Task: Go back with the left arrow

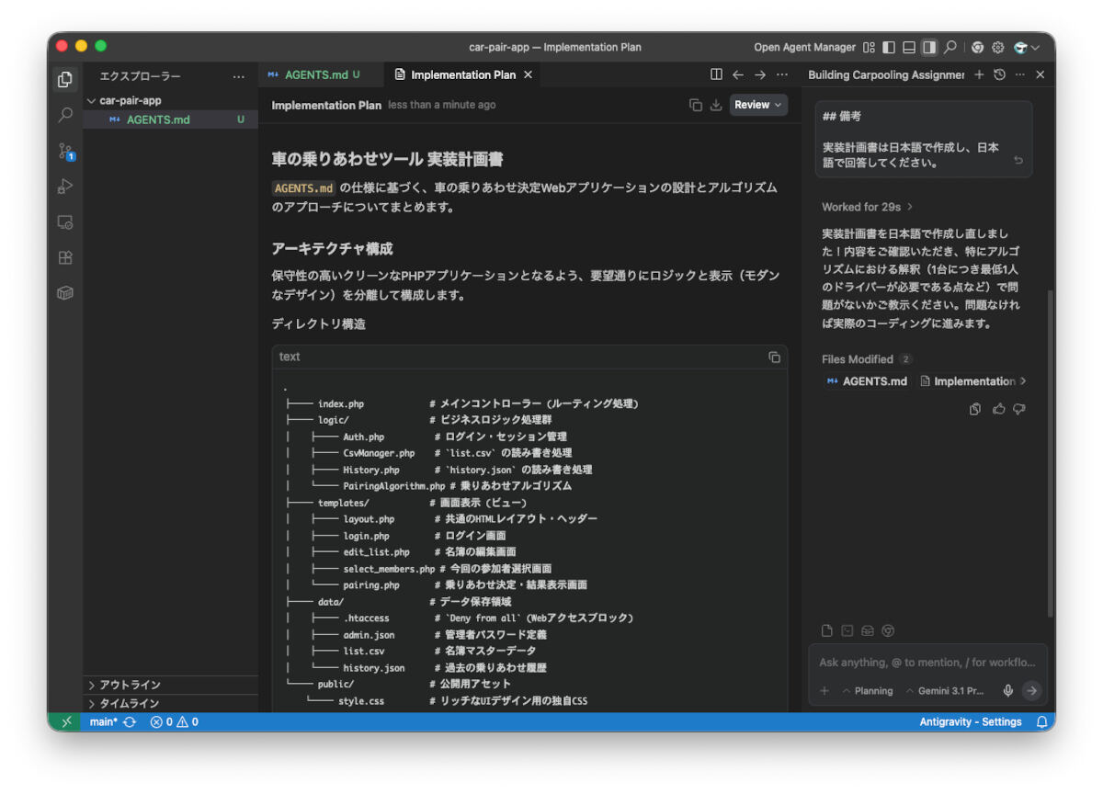Action: pos(737,74)
